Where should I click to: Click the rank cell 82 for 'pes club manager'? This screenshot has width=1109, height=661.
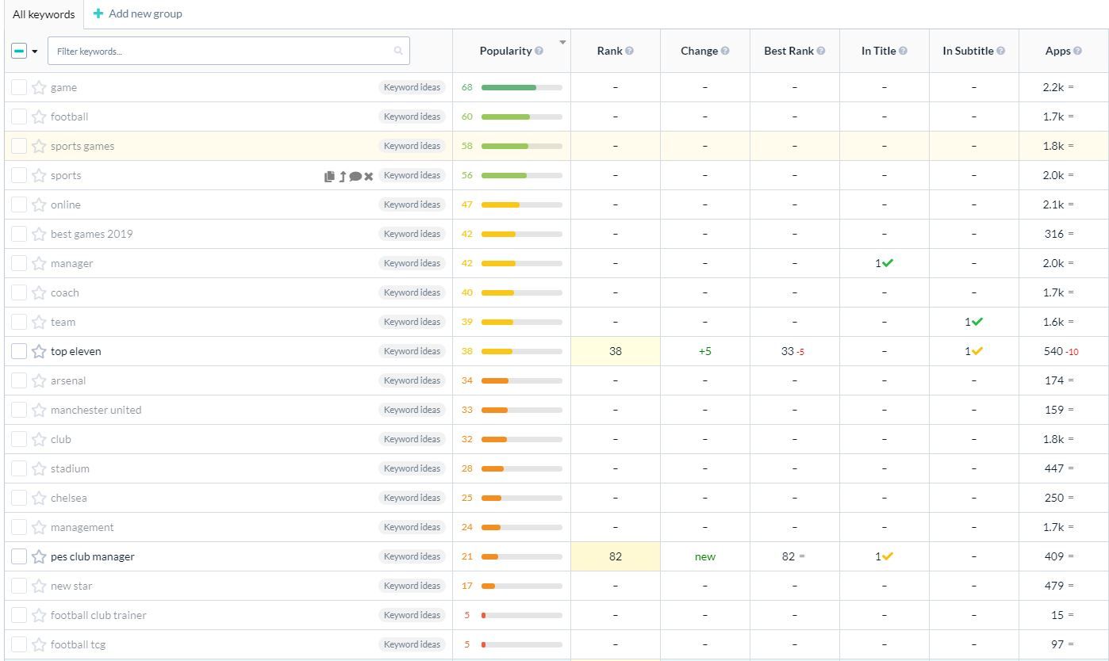click(x=616, y=556)
